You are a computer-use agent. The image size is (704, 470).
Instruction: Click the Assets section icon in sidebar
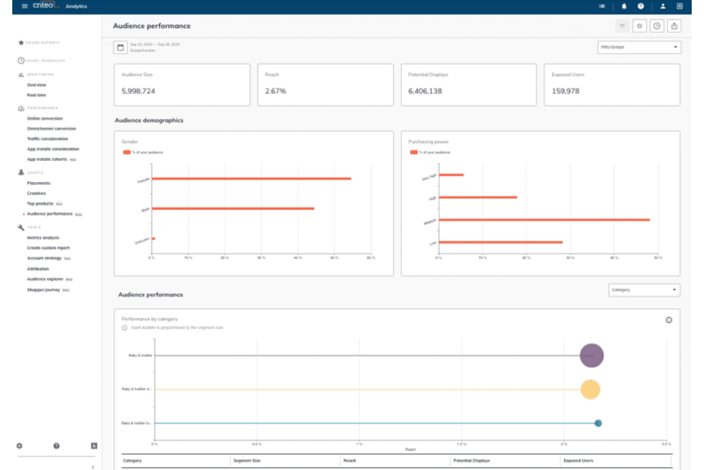(x=21, y=172)
